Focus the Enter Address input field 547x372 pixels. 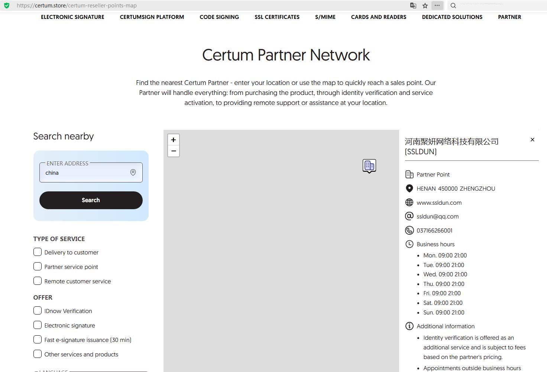91,172
